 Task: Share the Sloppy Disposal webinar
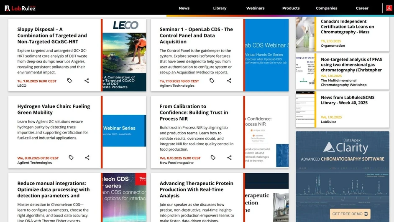[x=87, y=81]
